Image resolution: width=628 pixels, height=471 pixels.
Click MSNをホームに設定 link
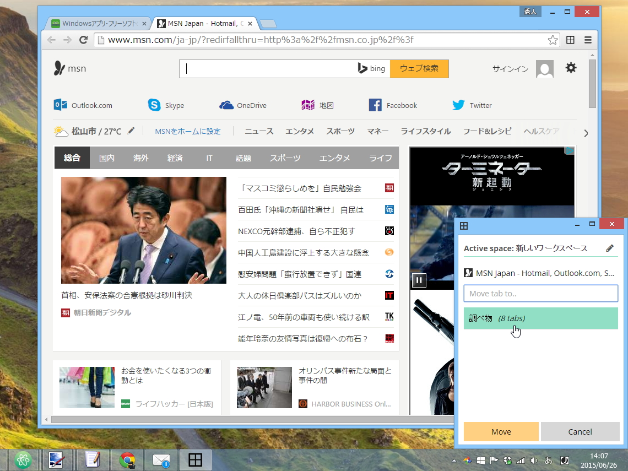click(188, 131)
